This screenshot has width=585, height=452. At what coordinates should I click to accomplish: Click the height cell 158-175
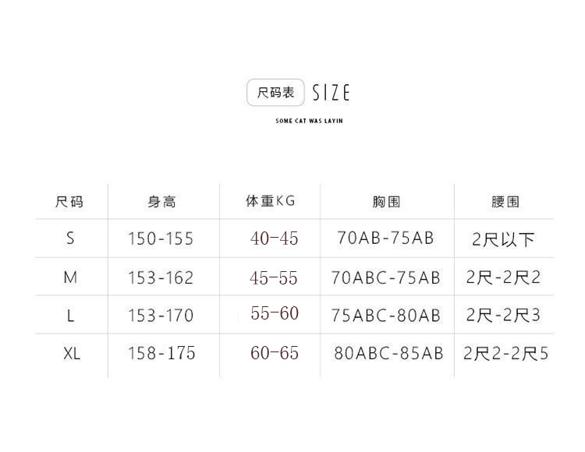[x=161, y=353]
